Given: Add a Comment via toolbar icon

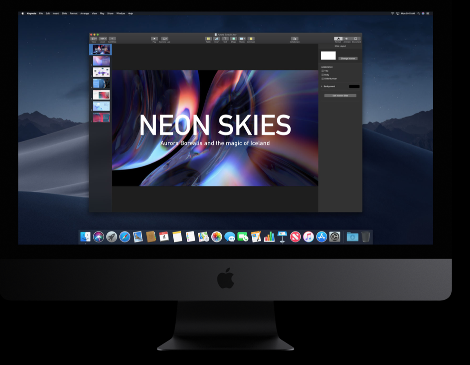Looking at the screenshot, I should click(251, 39).
